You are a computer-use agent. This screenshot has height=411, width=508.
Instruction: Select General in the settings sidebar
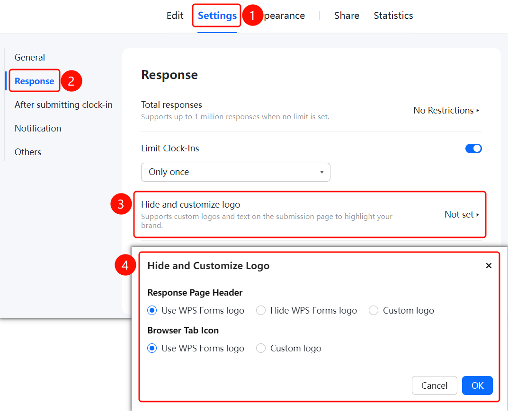(30, 57)
